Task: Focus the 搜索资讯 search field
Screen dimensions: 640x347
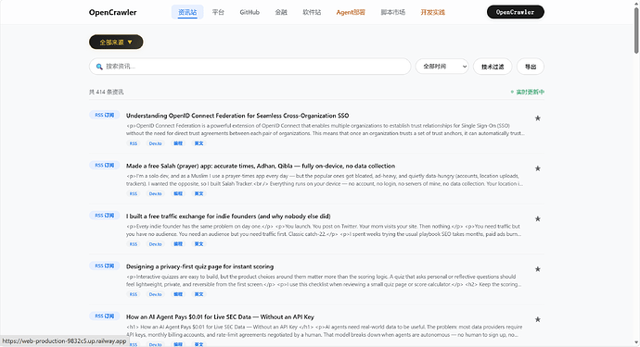Action: 250,67
